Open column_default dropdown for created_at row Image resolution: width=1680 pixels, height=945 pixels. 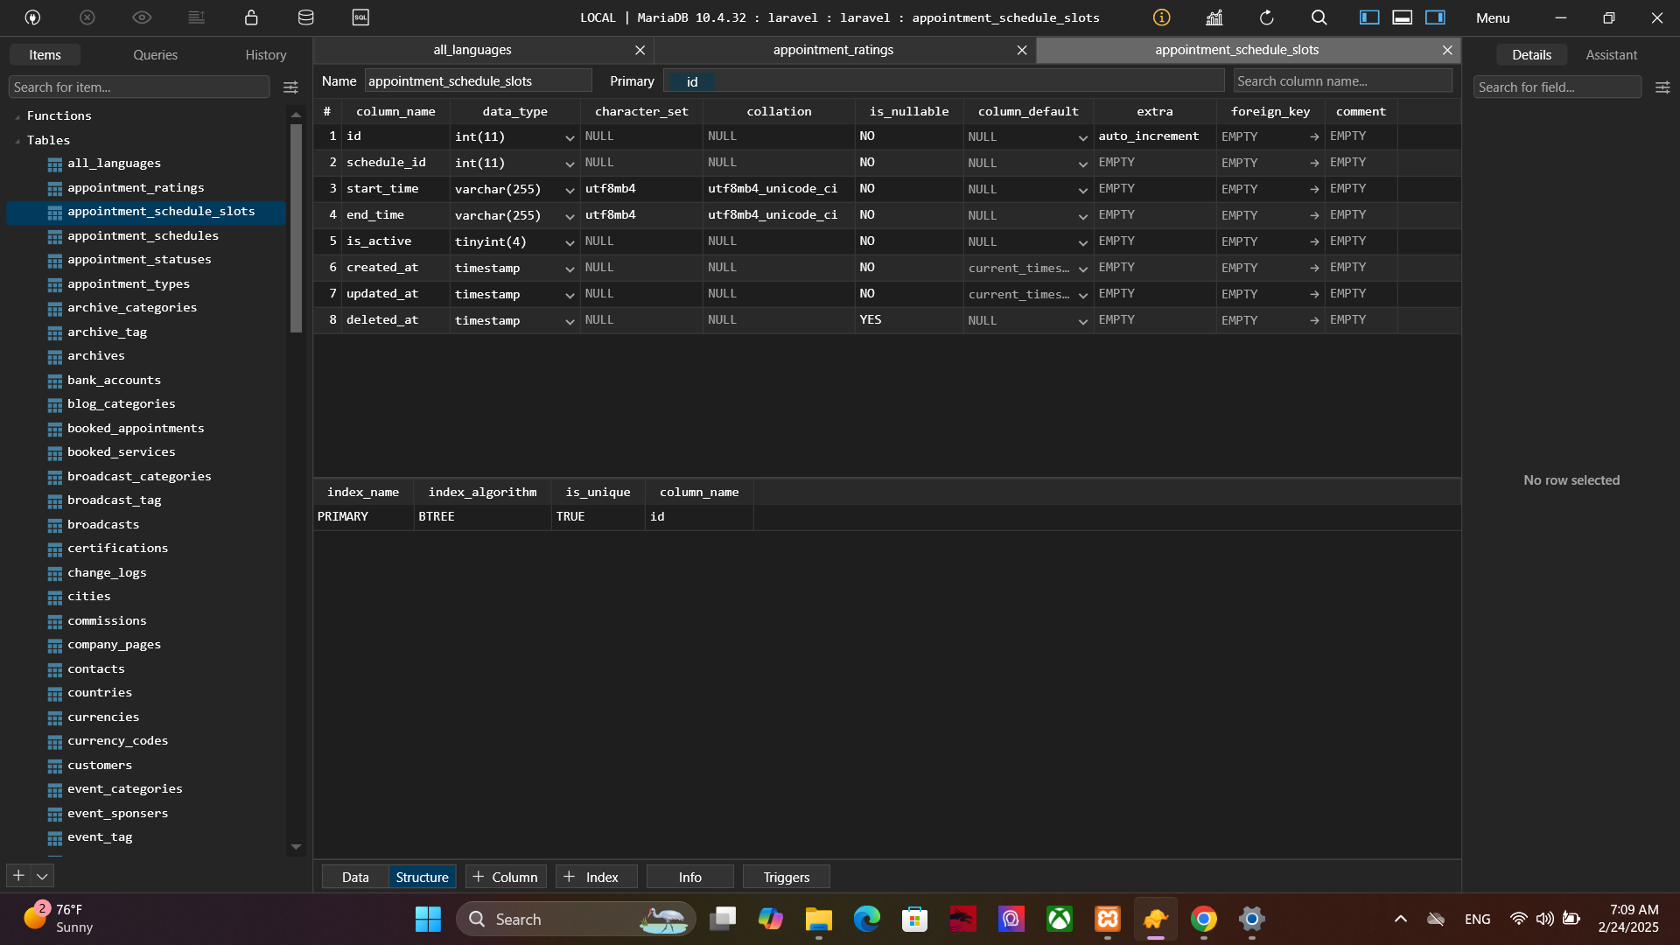coord(1082,269)
